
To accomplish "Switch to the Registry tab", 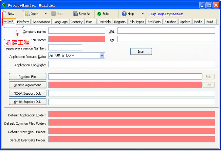I will click(120, 22).
